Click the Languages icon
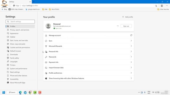This screenshot has width=170, height=95. click(8, 61)
